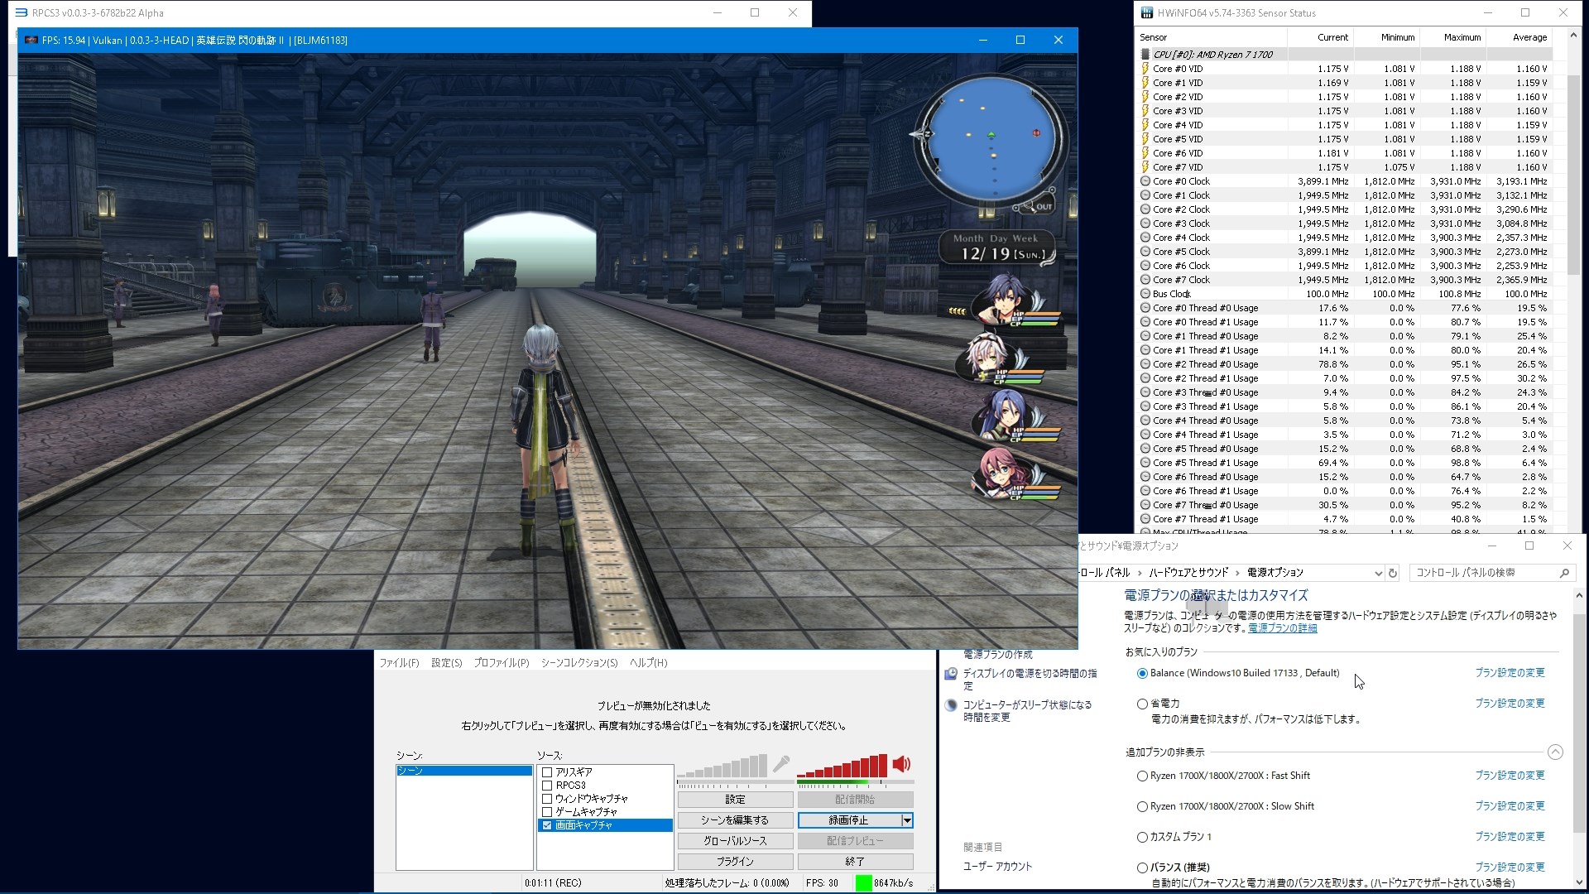Open the ファイル(F) menu
Viewport: 1589px width, 894px height.
(399, 663)
